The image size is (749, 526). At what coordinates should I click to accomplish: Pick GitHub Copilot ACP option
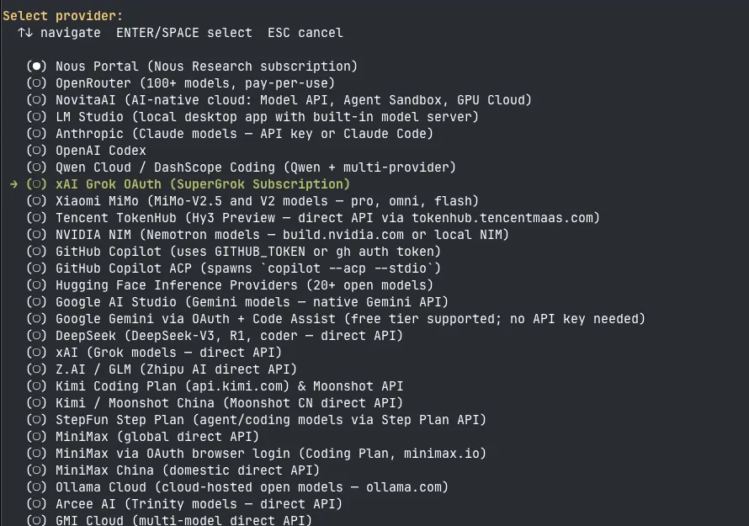(234, 268)
